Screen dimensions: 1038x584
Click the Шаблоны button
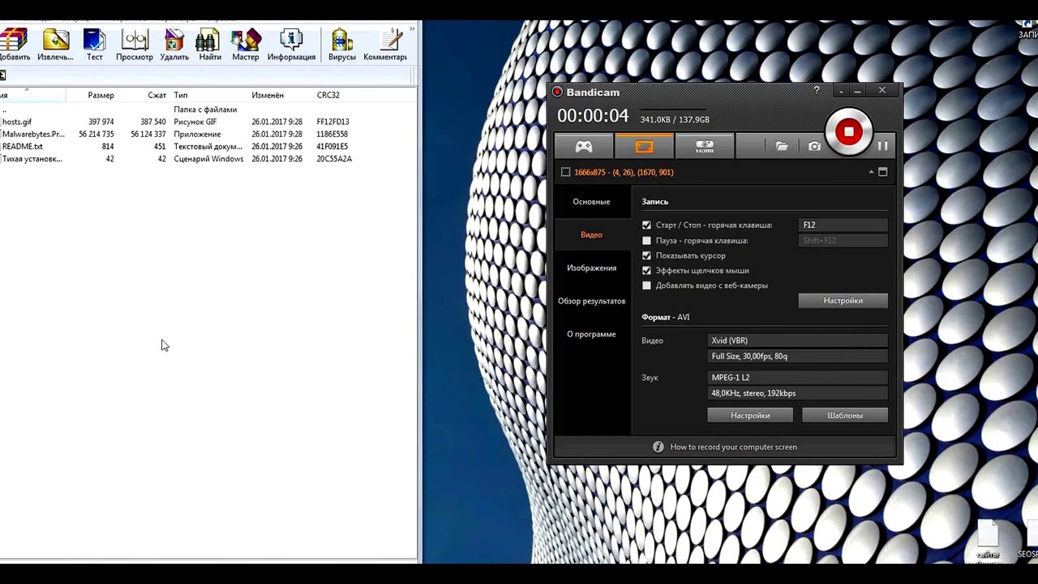[845, 415]
